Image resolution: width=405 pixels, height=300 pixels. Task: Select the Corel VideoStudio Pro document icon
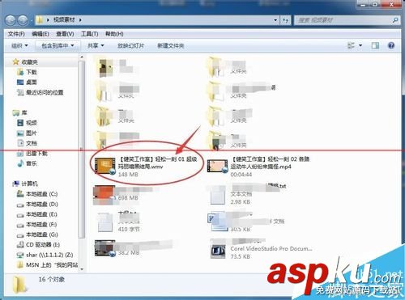pyautogui.click(x=218, y=251)
